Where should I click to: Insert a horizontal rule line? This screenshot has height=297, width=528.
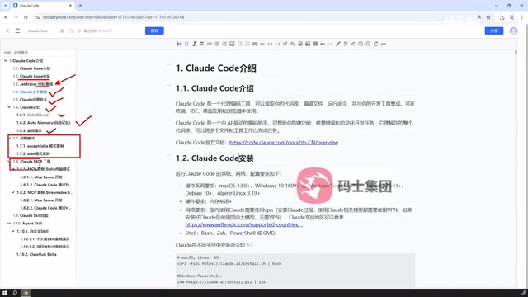pyautogui.click(x=262, y=44)
